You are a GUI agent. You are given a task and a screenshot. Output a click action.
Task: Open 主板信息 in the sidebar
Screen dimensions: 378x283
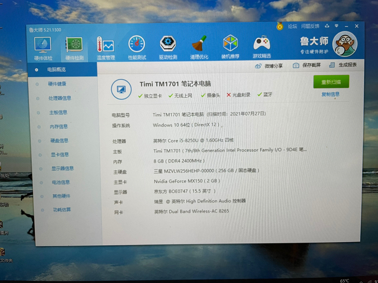click(x=58, y=112)
